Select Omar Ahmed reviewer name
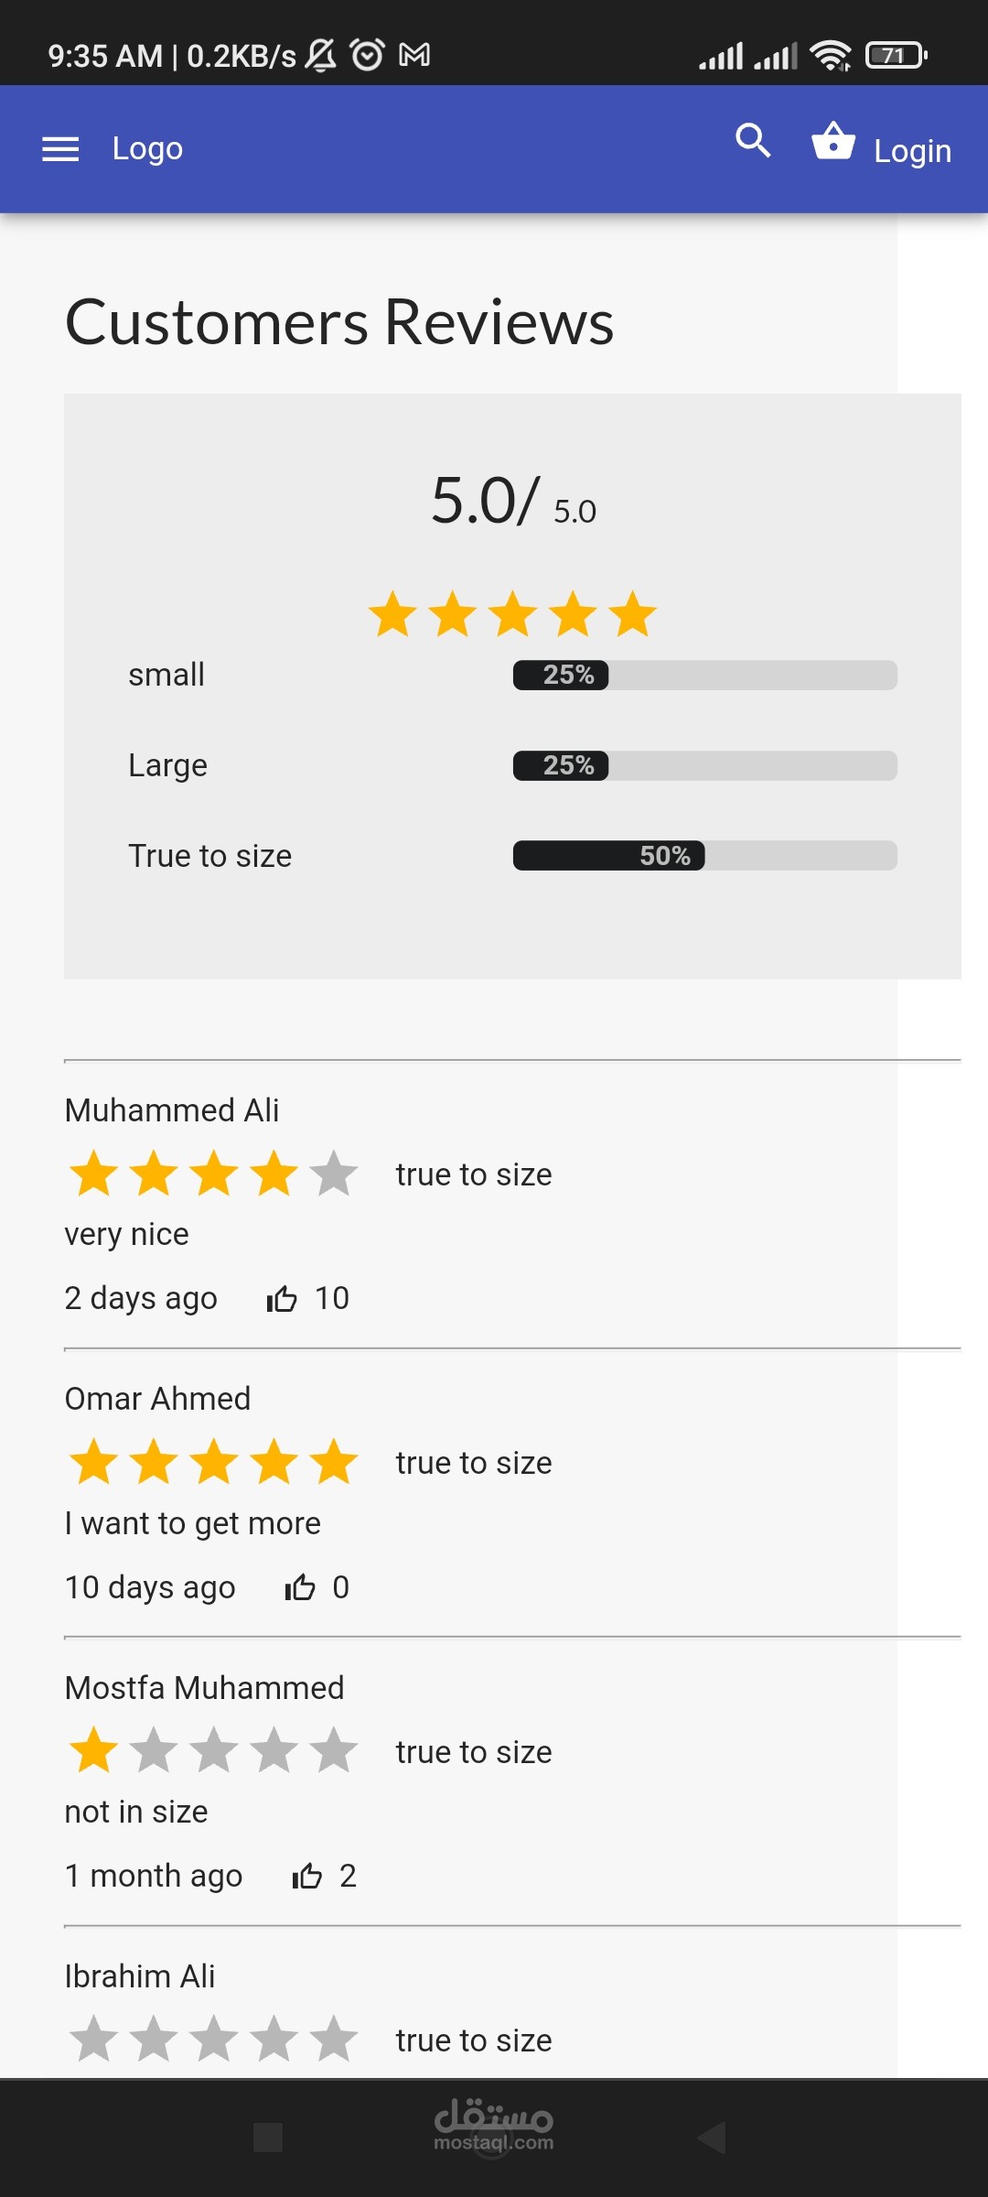This screenshot has width=988, height=2197. (x=157, y=1399)
